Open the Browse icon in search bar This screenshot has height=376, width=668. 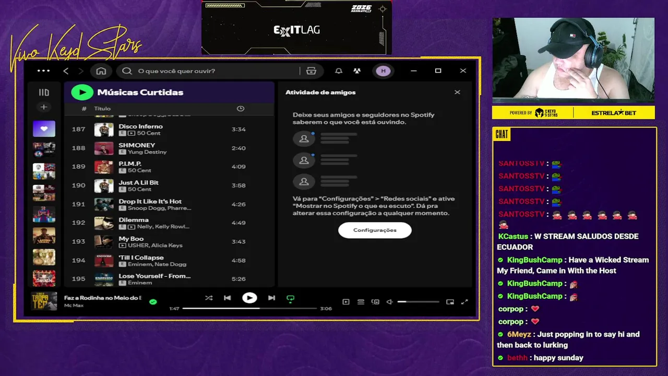click(312, 71)
